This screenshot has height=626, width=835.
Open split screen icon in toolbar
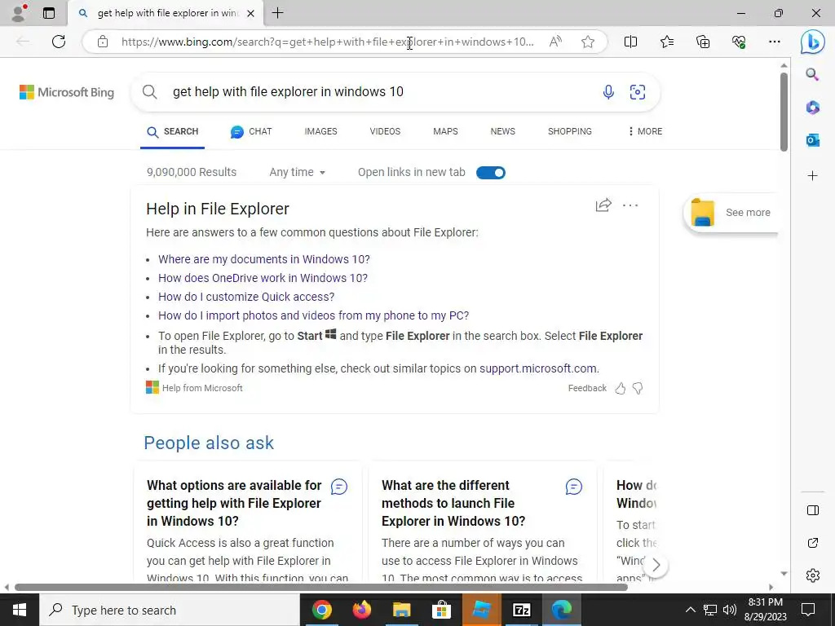pos(630,42)
